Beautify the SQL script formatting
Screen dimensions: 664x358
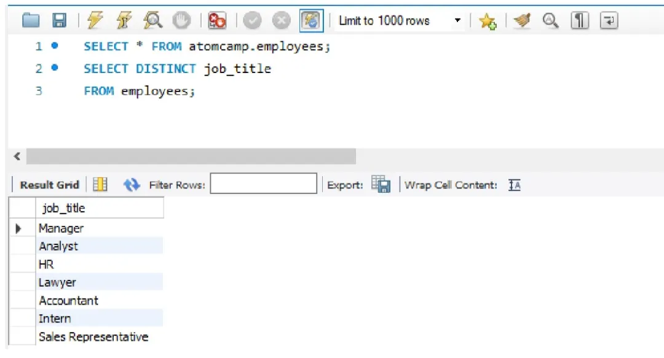(521, 20)
